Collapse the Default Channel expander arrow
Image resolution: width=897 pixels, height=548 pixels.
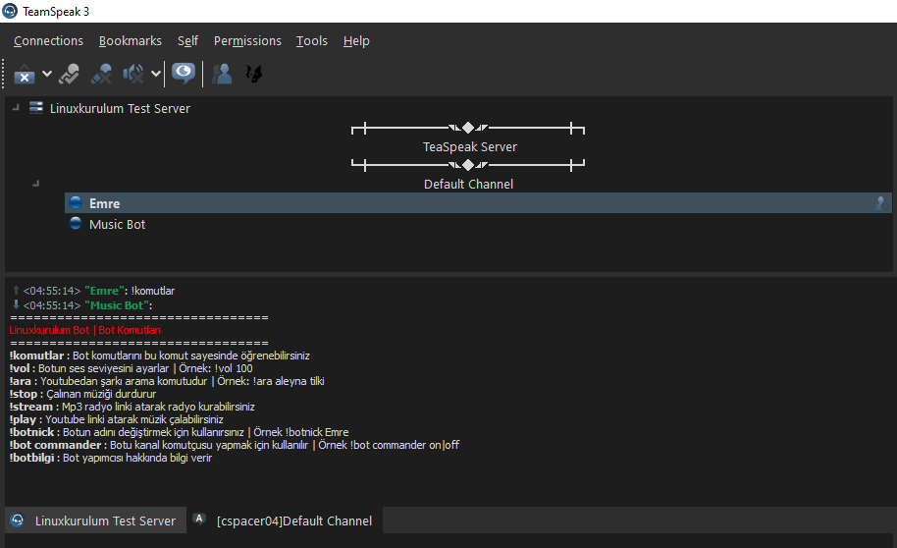pyautogui.click(x=36, y=184)
